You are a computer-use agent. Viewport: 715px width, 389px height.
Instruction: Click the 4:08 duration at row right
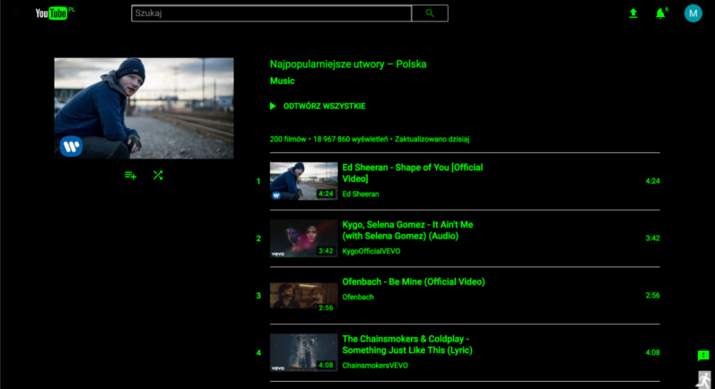[652, 352]
